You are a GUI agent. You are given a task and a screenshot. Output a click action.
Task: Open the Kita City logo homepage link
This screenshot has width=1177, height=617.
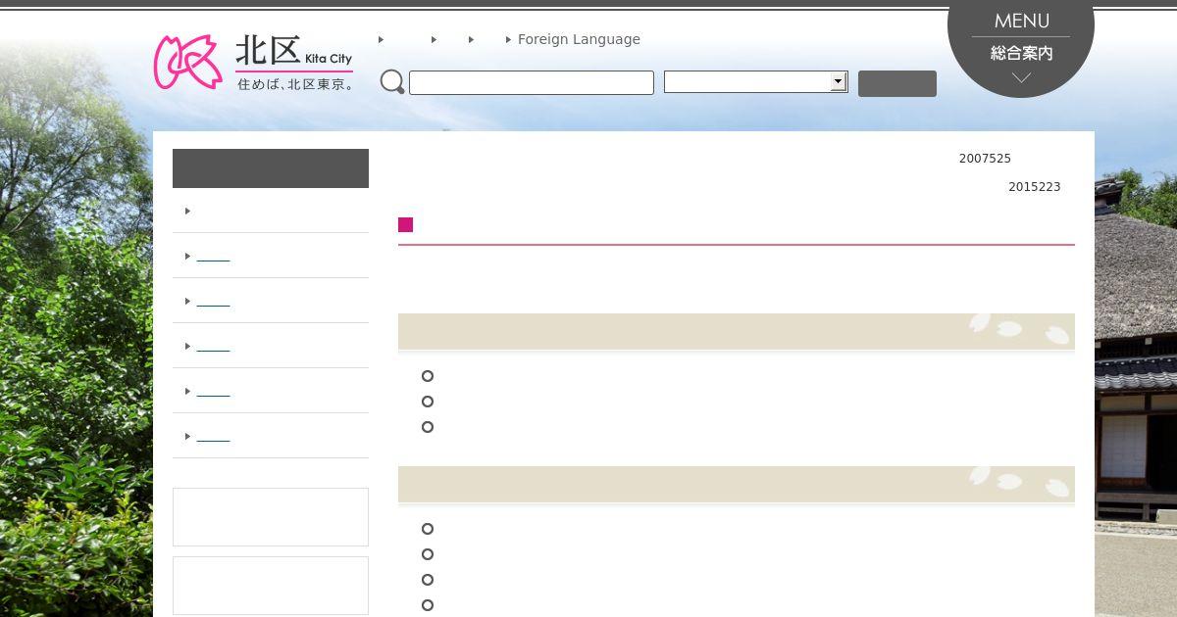click(x=253, y=63)
